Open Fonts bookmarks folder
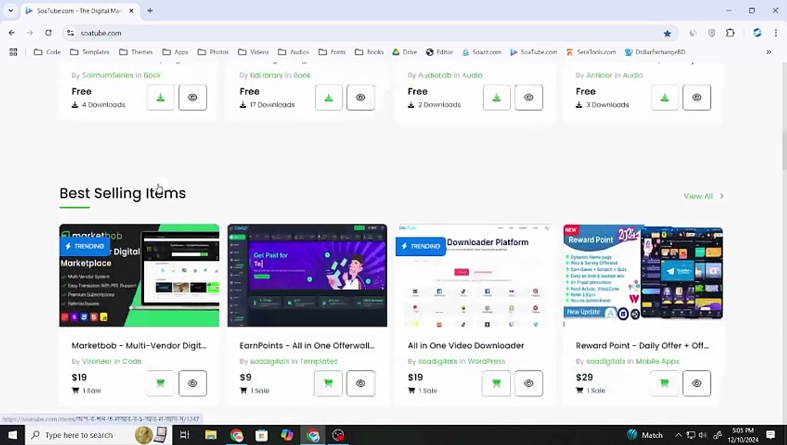 pos(332,52)
